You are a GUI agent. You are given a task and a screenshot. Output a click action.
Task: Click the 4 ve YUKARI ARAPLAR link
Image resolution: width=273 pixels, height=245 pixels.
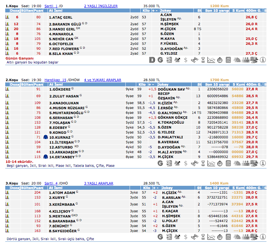point(102,80)
